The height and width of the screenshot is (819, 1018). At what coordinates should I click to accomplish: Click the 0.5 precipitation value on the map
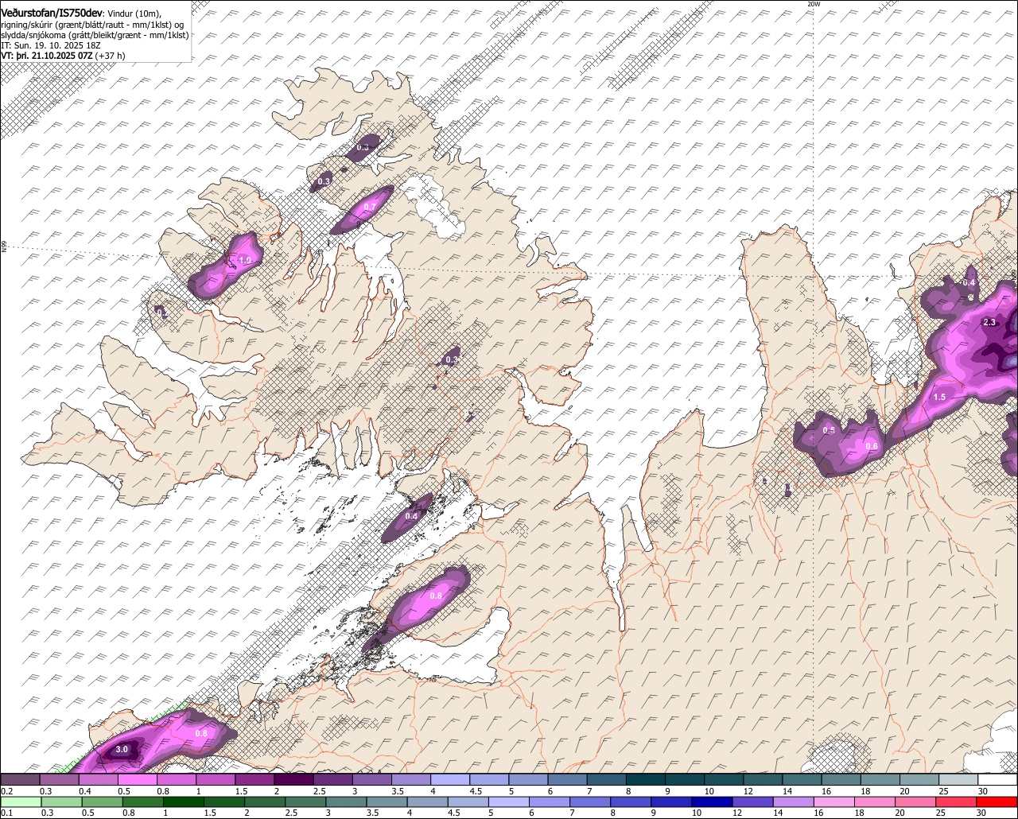[x=829, y=430]
